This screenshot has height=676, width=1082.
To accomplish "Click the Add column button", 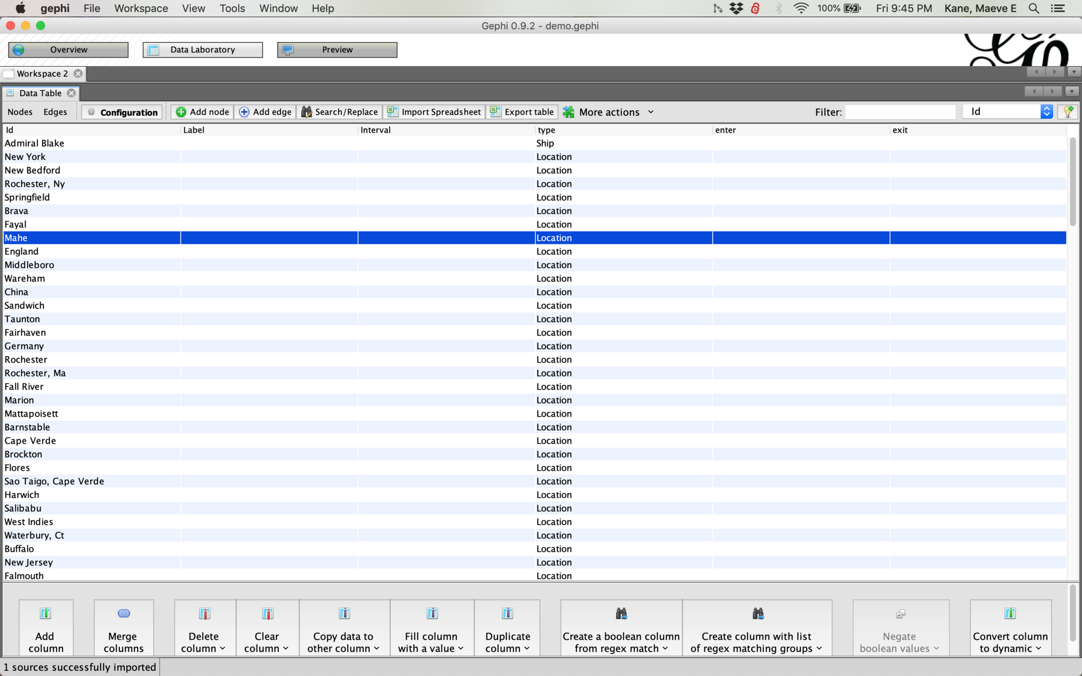I will 46,628.
